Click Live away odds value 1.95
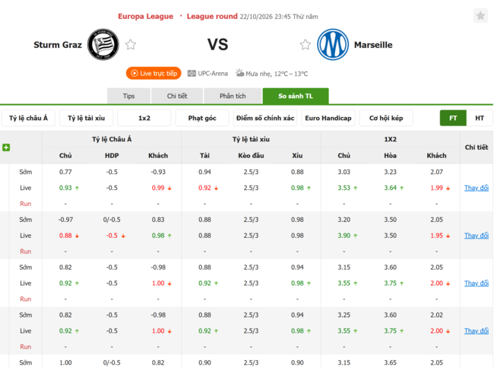The height and width of the screenshot is (367, 494). coord(436,236)
